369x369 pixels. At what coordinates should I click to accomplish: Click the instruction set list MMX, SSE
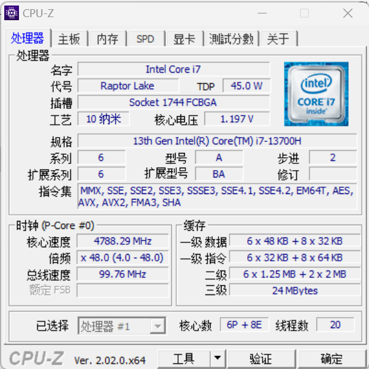[x=217, y=196]
